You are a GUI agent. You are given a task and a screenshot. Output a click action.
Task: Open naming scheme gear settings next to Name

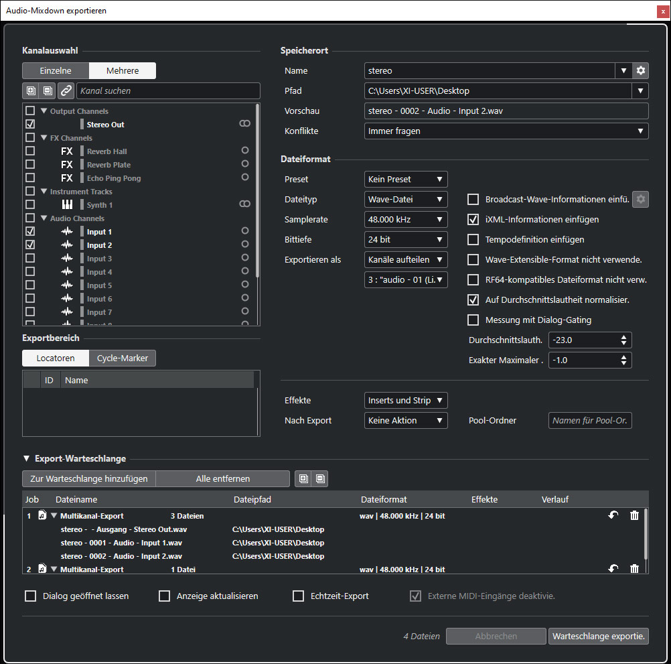point(641,70)
